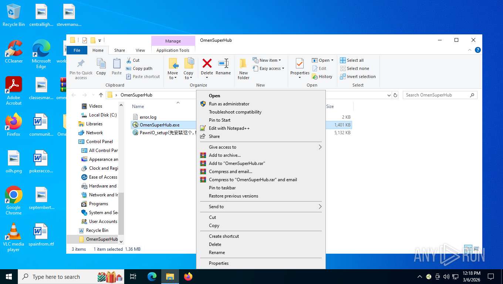This screenshot has height=284, width=503.
Task: Click the Search OmenSuperHub field
Action: tap(440, 95)
